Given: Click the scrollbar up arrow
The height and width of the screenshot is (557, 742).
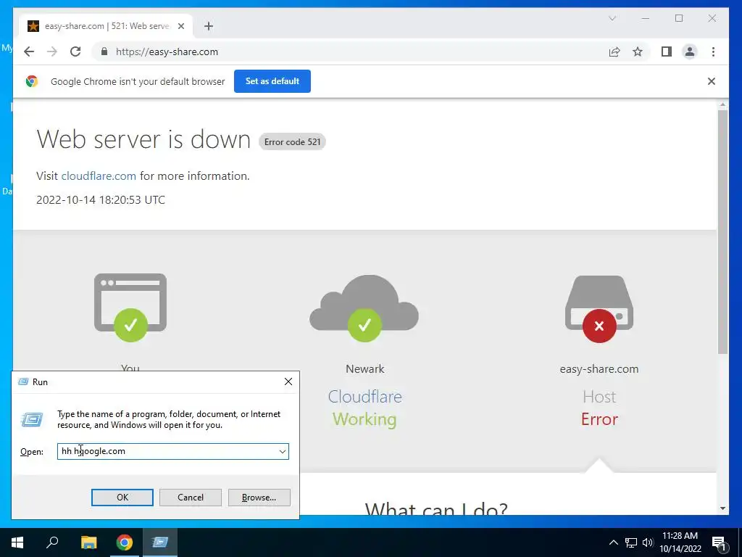Looking at the screenshot, I should click(722, 104).
